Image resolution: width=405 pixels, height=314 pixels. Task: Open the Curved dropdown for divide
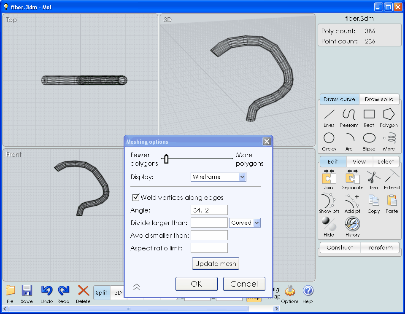pyautogui.click(x=245, y=223)
